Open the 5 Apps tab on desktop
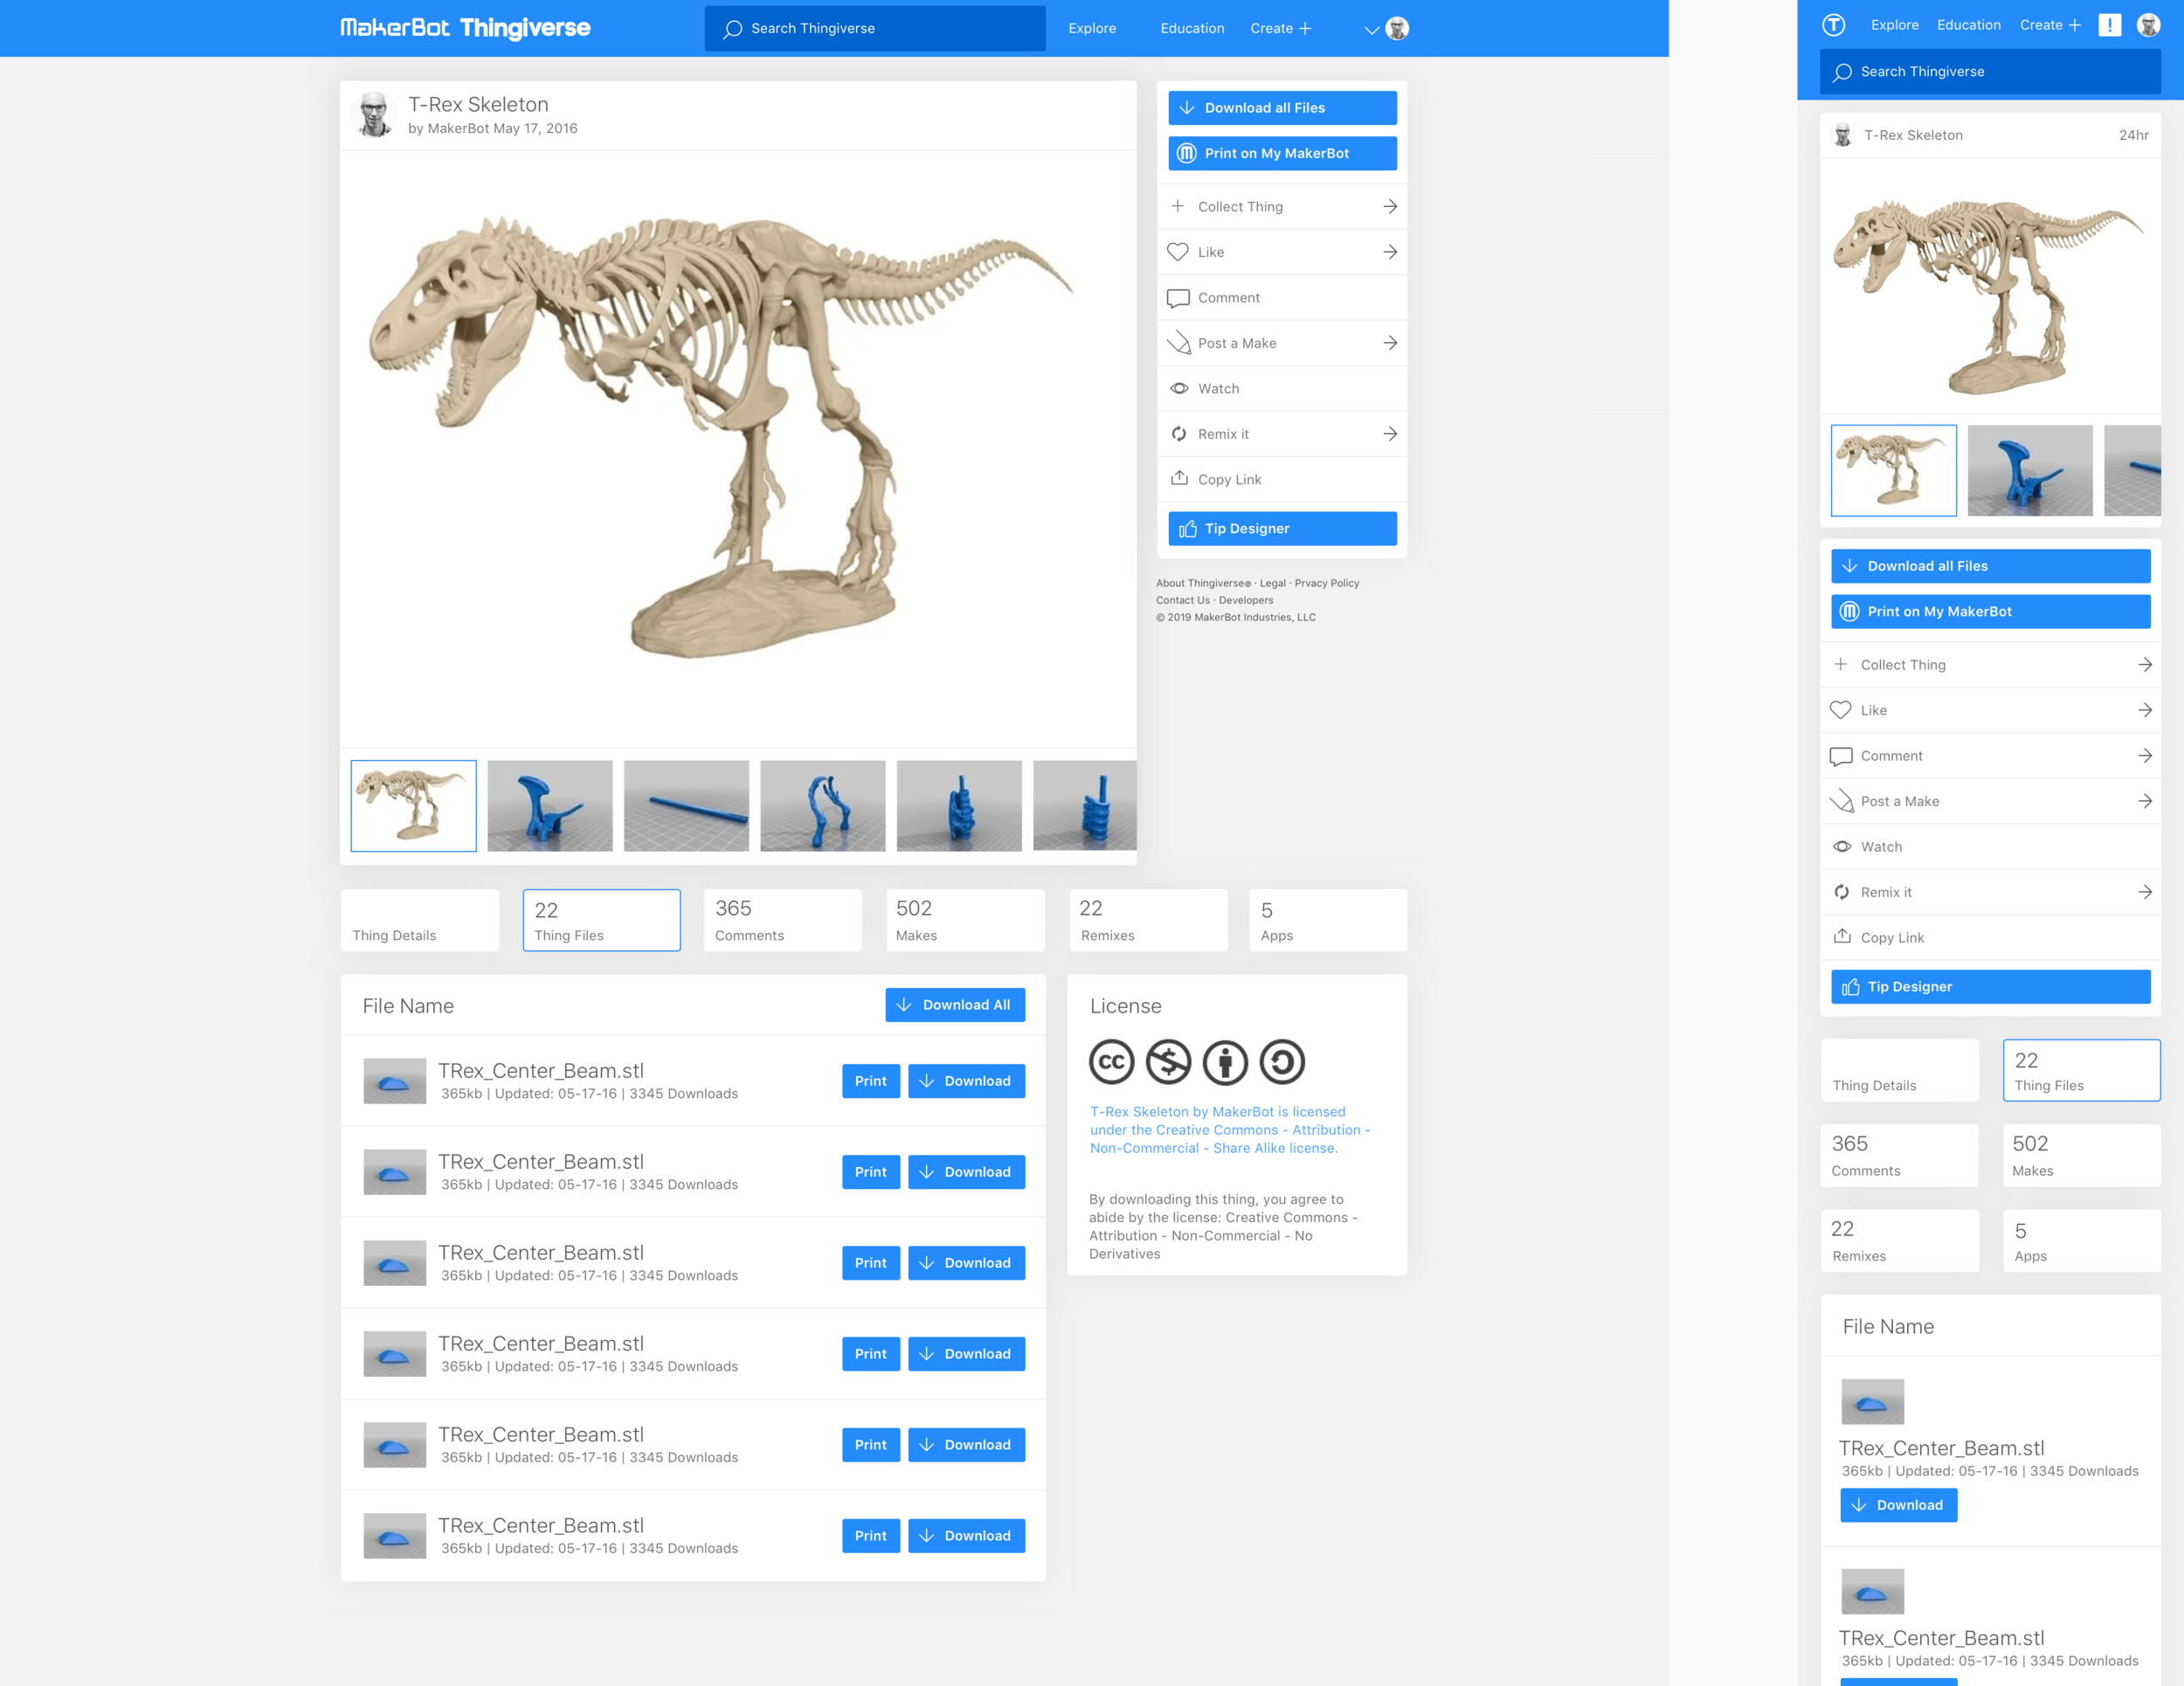Viewport: 2184px width, 1686px height. (1328, 921)
